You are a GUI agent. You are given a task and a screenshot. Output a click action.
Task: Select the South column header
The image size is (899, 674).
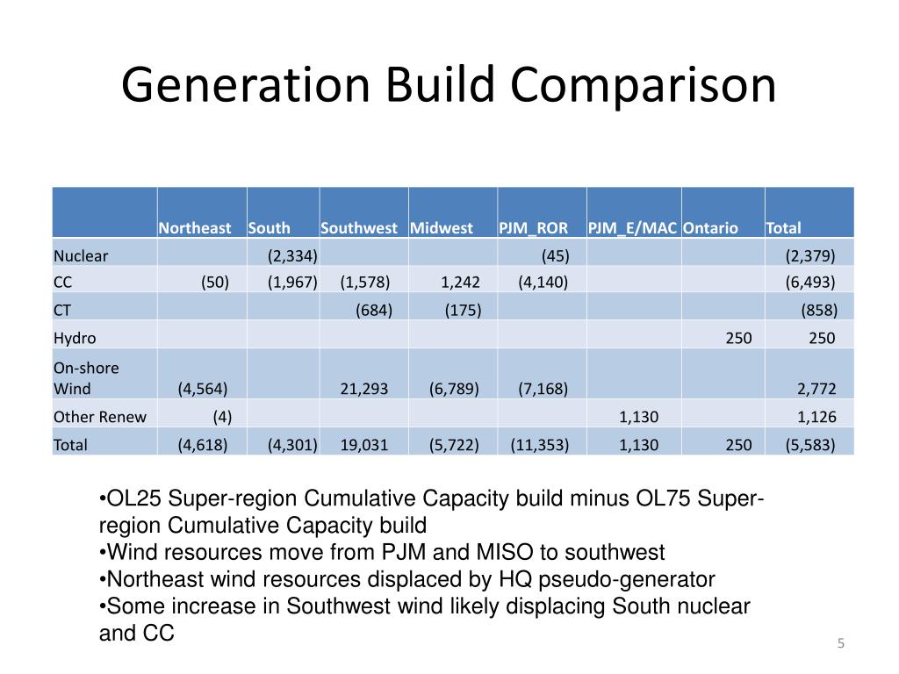pos(269,228)
